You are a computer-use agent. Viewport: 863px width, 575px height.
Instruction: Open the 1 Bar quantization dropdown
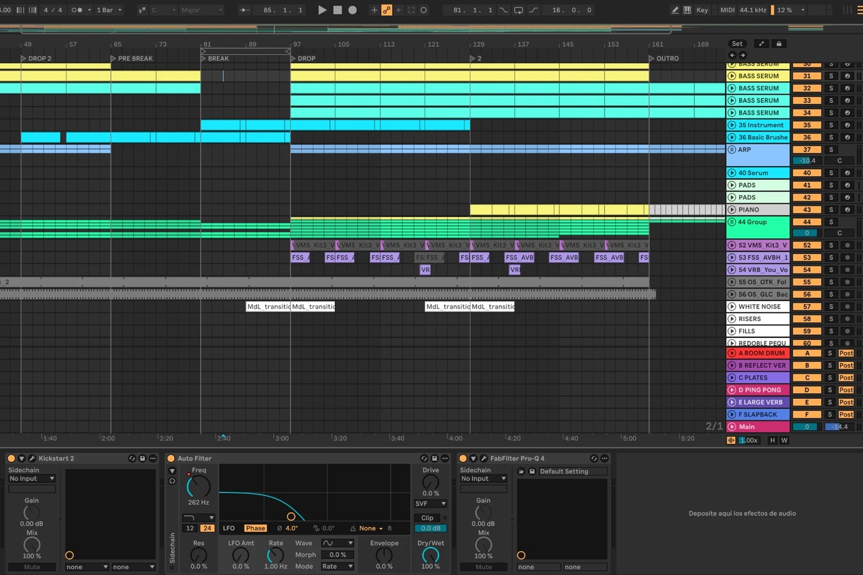(109, 10)
